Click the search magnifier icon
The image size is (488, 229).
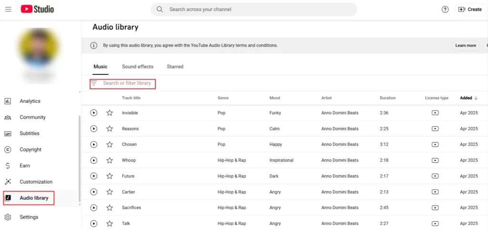click(160, 10)
